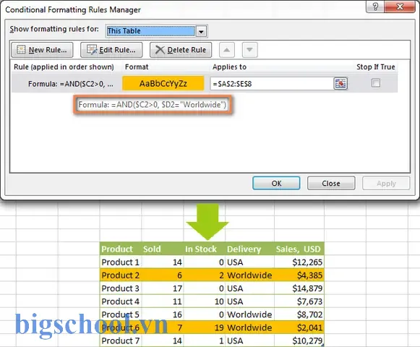Click the Delivery column header

[249, 249]
